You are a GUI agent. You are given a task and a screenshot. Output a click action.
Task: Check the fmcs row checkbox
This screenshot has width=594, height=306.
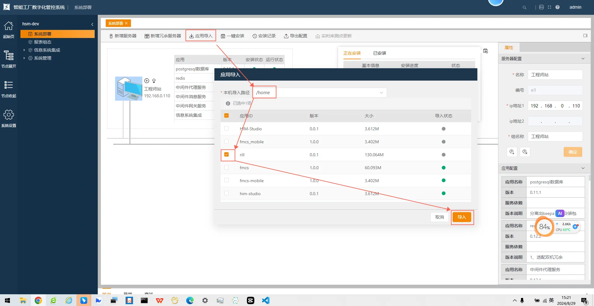pos(226,167)
